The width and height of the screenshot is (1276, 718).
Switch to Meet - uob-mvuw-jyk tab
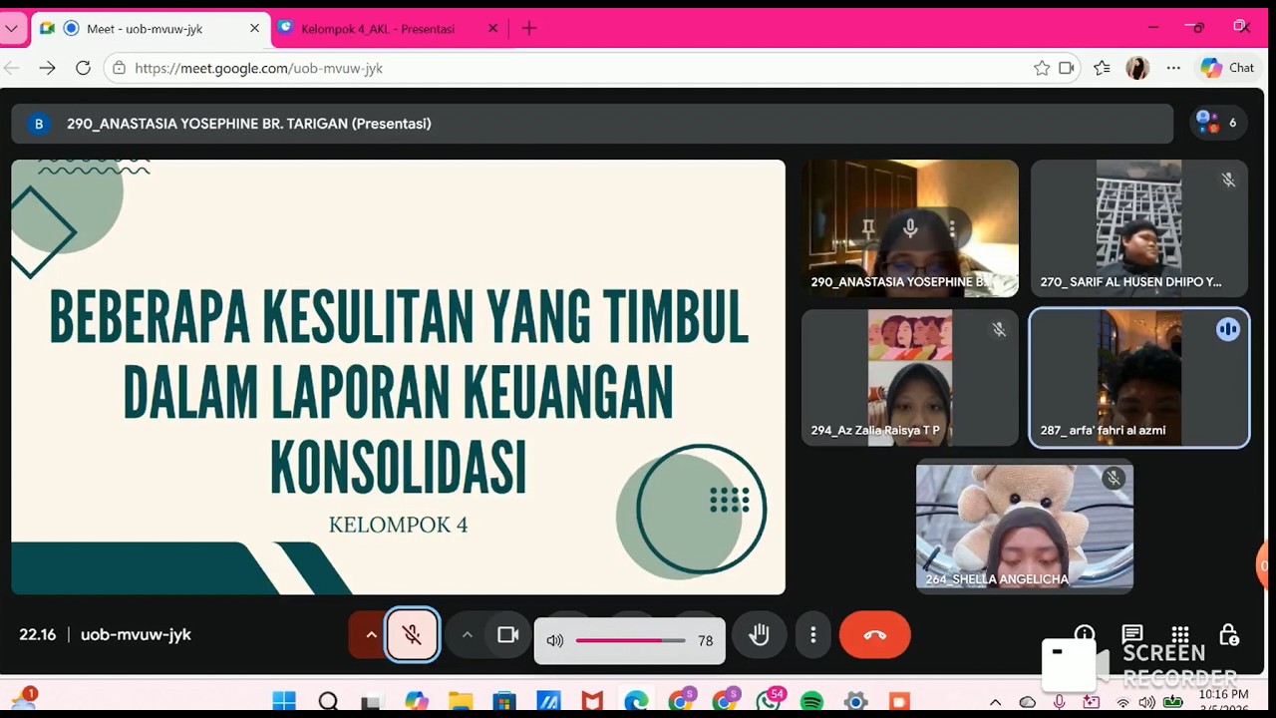pyautogui.click(x=150, y=28)
